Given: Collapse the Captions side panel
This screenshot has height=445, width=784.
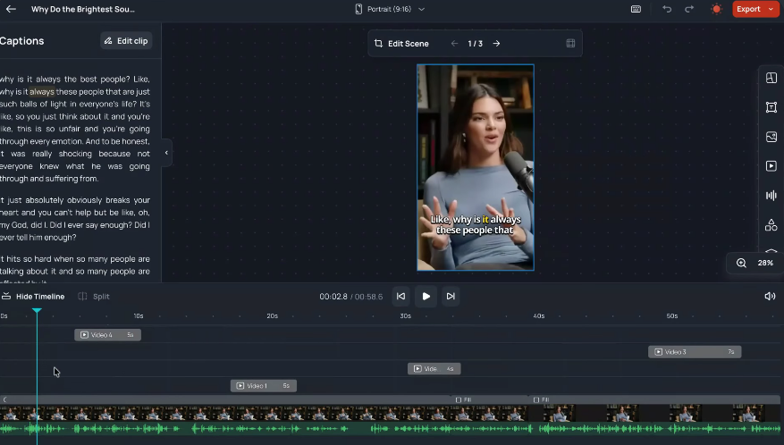Looking at the screenshot, I should (166, 153).
